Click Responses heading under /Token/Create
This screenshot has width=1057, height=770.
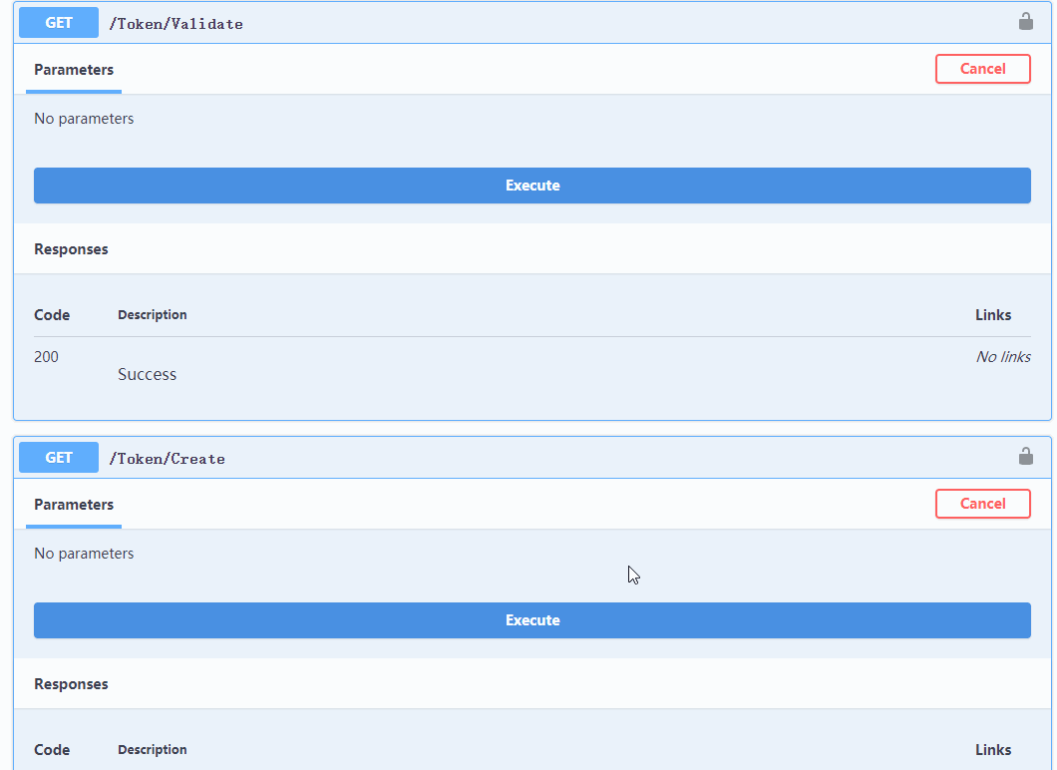pyautogui.click(x=71, y=684)
